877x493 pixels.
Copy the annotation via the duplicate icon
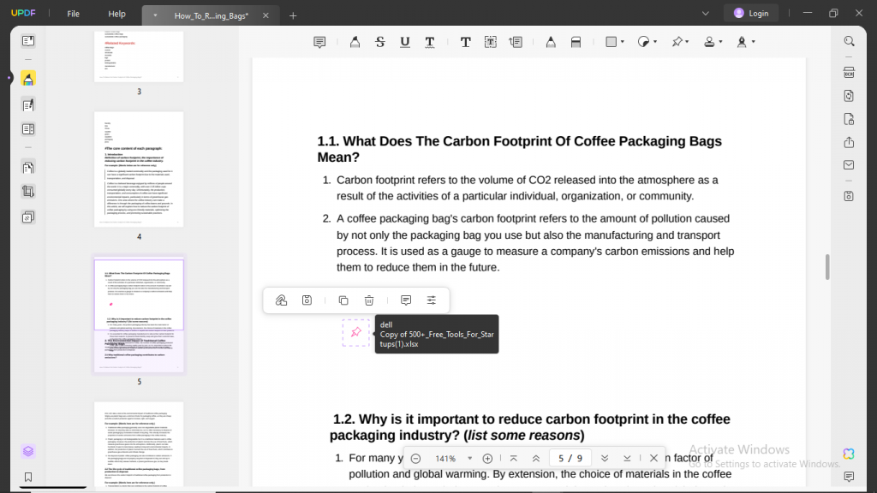point(343,300)
